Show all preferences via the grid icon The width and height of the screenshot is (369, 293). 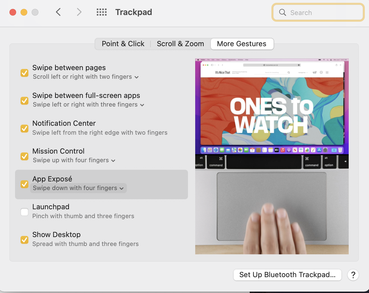[101, 12]
